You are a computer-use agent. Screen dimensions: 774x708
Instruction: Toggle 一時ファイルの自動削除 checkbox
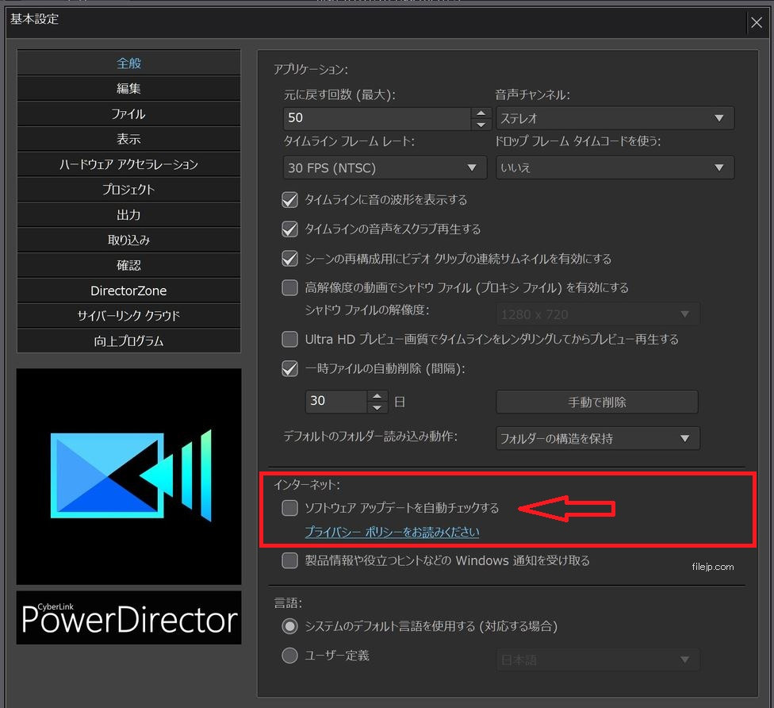(x=289, y=368)
